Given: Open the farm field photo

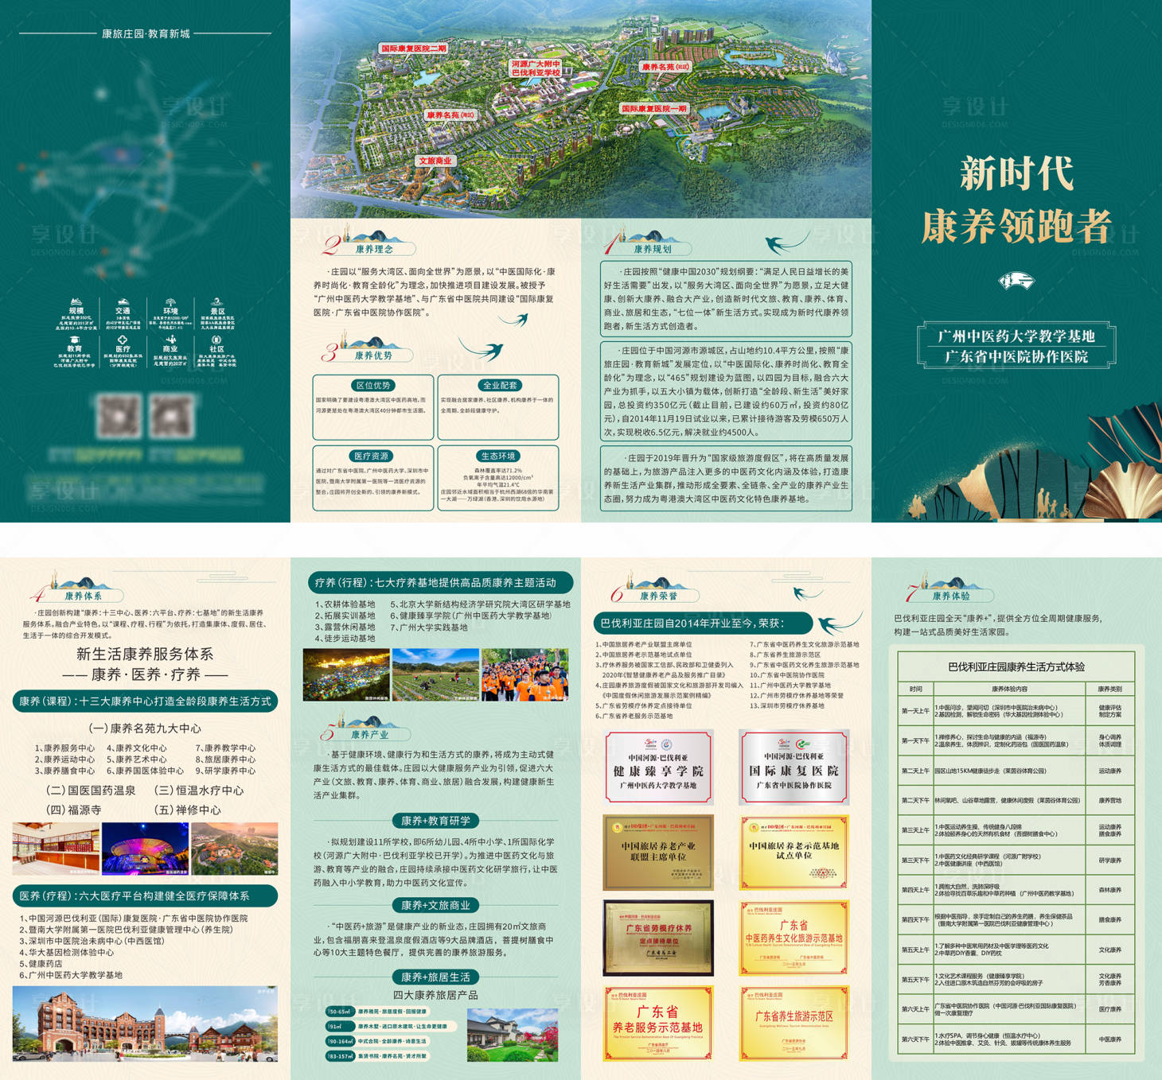Looking at the screenshot, I should click(x=435, y=675).
